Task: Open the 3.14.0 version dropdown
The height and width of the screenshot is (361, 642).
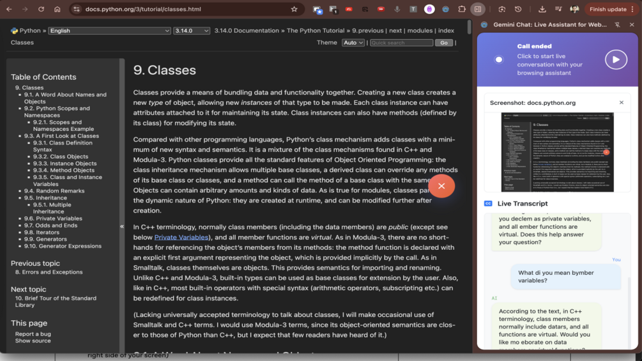Action: (192, 31)
